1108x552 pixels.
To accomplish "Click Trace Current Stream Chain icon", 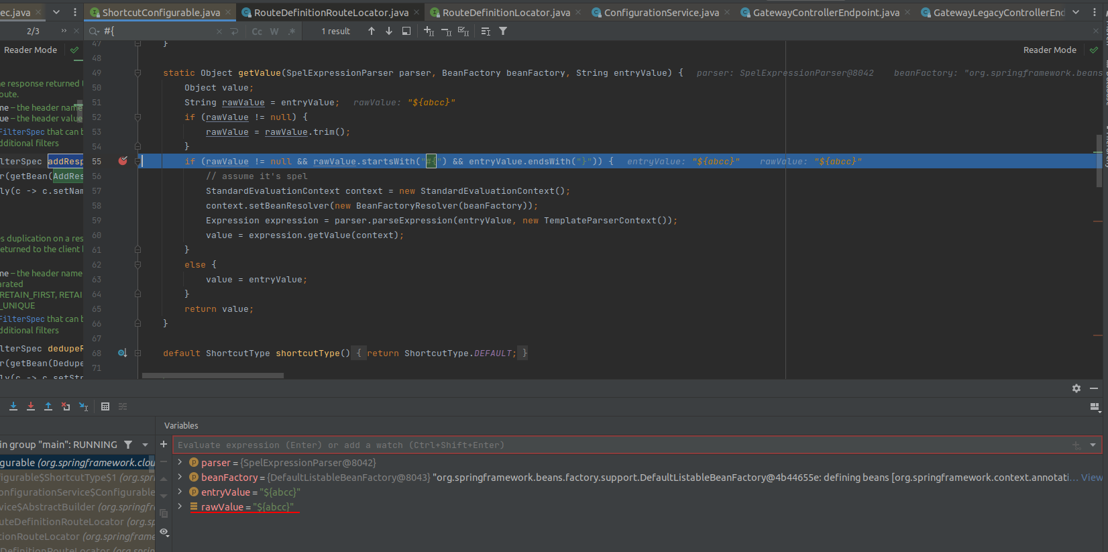I will pos(123,406).
